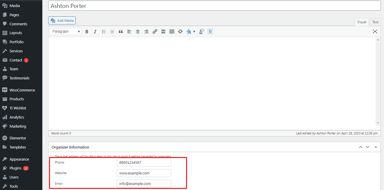Insert a numbered list

112,31
